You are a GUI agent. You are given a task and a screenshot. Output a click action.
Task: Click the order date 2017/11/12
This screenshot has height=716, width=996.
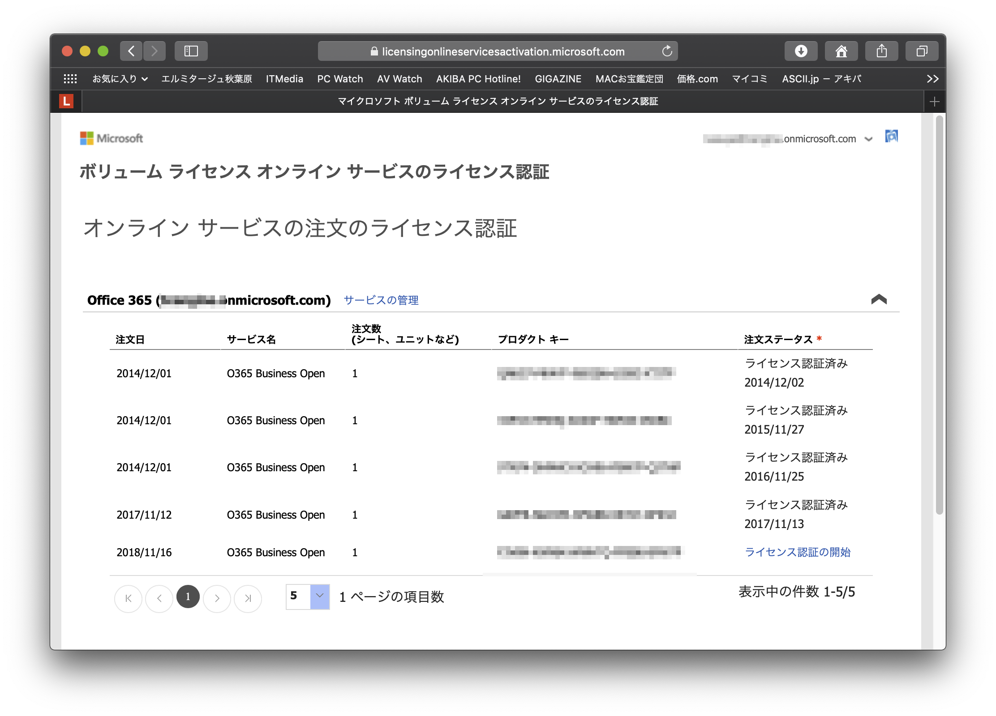point(144,515)
